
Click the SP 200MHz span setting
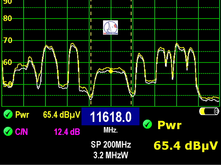pos(111,144)
